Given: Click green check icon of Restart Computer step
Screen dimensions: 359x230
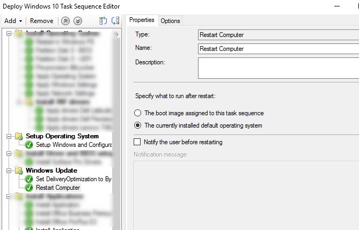Looking at the screenshot, I should coord(29,188).
